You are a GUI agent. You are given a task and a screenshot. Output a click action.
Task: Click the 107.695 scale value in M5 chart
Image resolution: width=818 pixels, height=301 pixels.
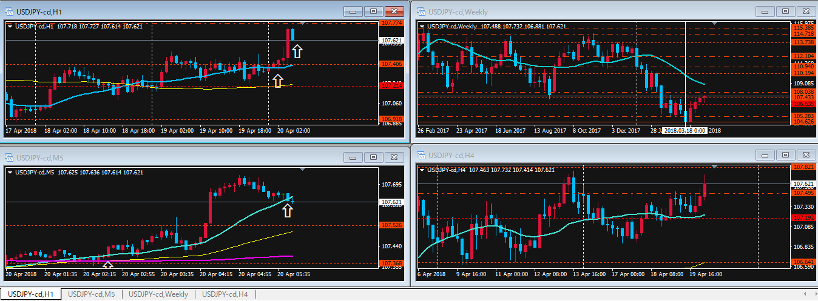pos(391,184)
